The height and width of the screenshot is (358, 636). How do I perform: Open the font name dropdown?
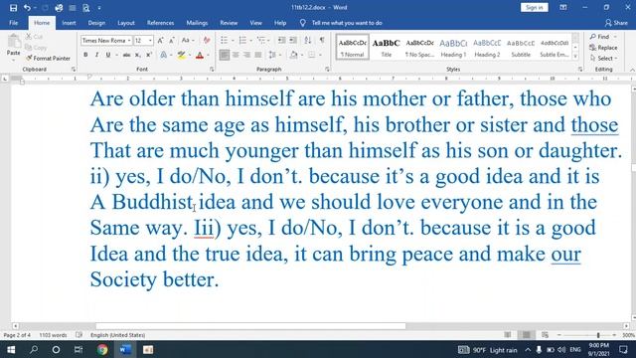pos(129,41)
